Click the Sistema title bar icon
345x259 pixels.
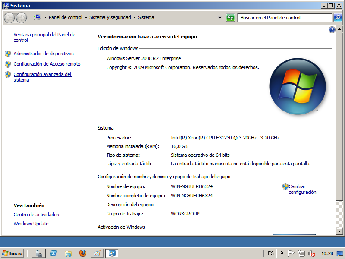pos(6,6)
